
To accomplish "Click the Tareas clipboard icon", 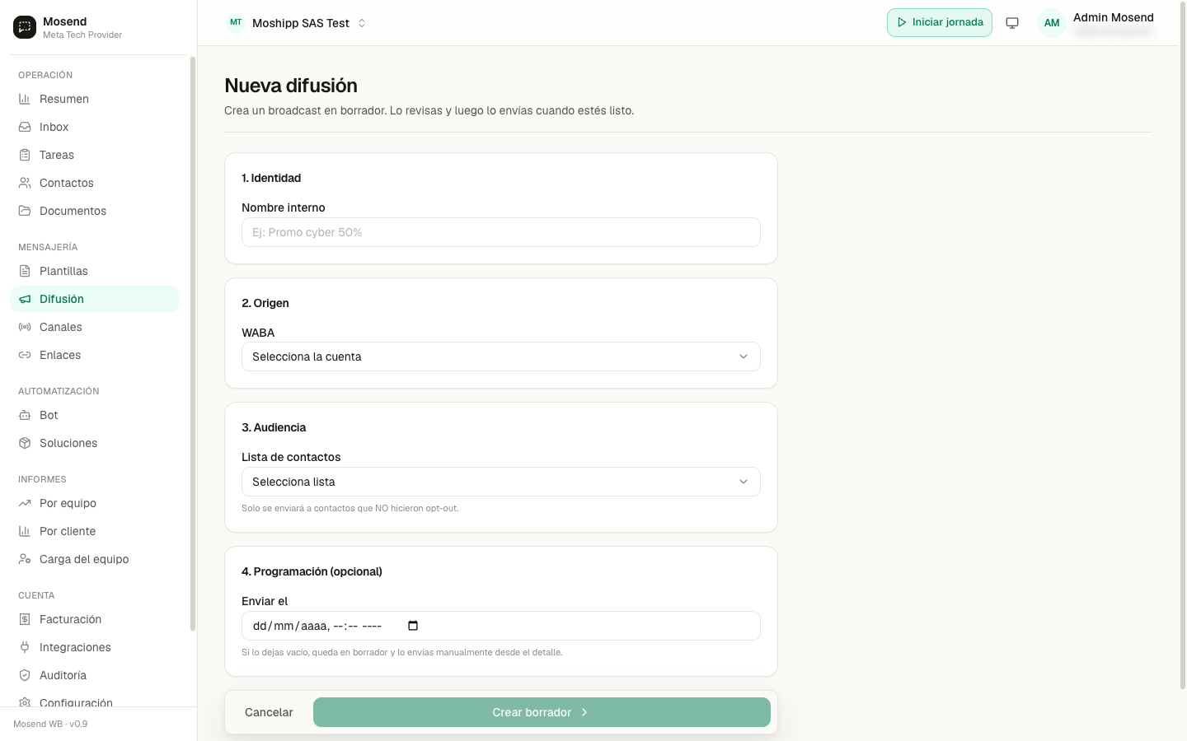I will point(25,155).
